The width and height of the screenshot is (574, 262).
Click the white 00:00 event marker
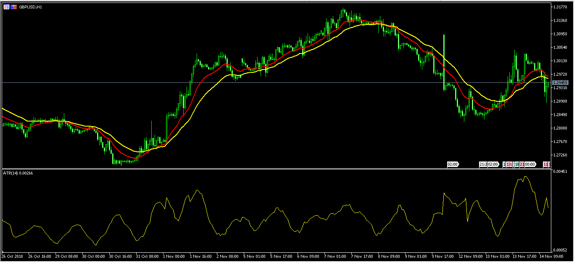[x=529, y=164]
